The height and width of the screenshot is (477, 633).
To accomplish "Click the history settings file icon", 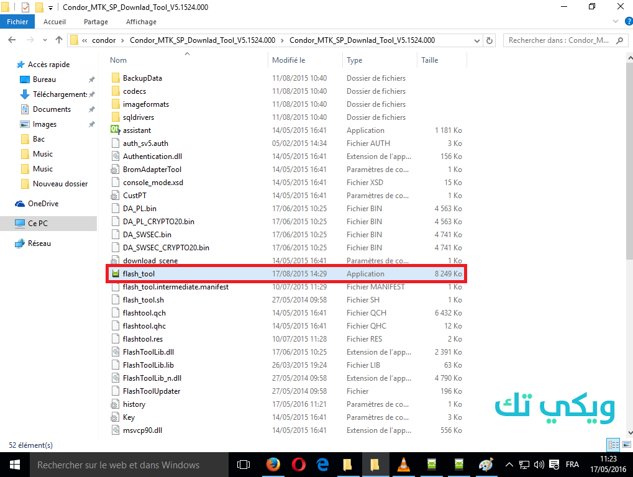I will pos(116,404).
